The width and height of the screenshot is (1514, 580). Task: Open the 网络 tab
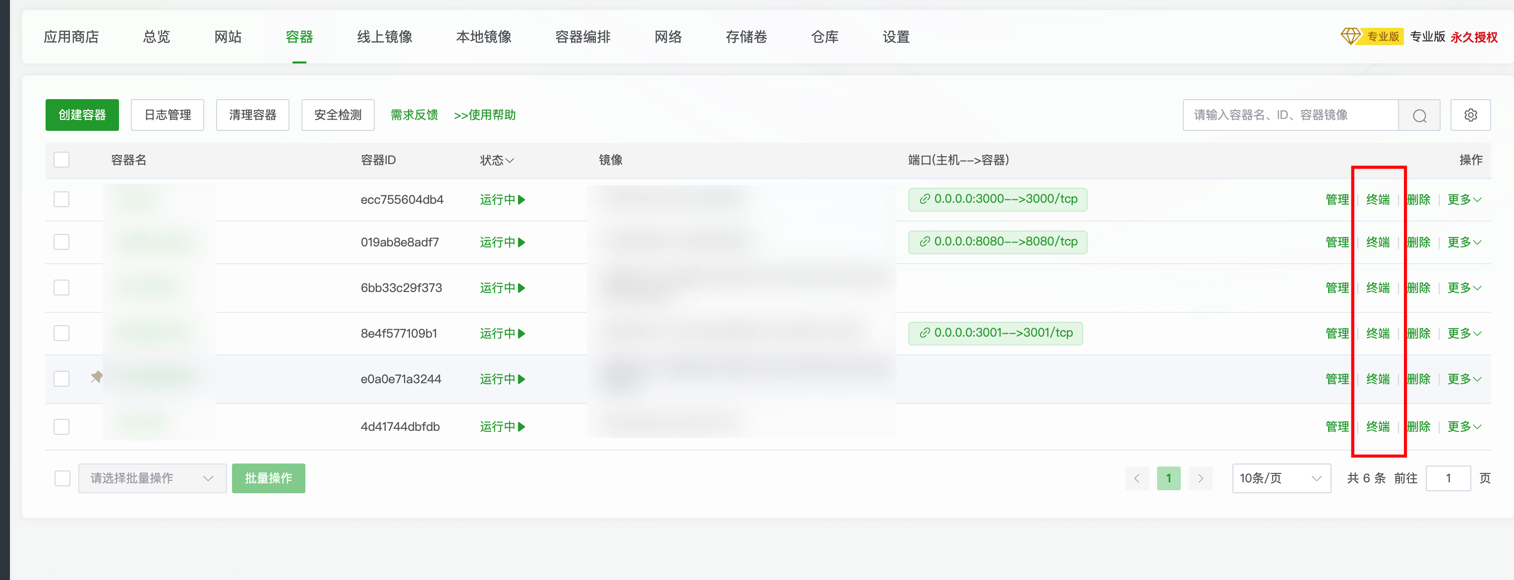click(668, 37)
